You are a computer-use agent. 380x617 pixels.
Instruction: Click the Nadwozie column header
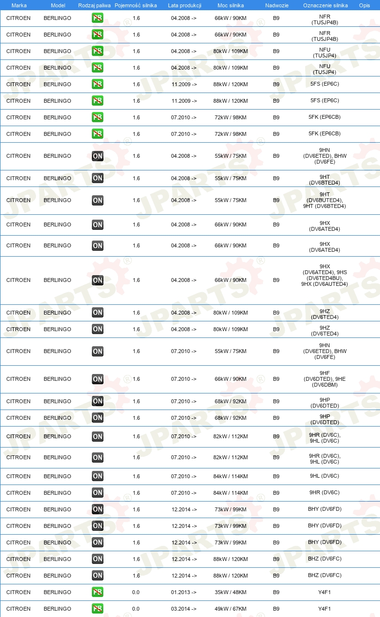pyautogui.click(x=277, y=5)
